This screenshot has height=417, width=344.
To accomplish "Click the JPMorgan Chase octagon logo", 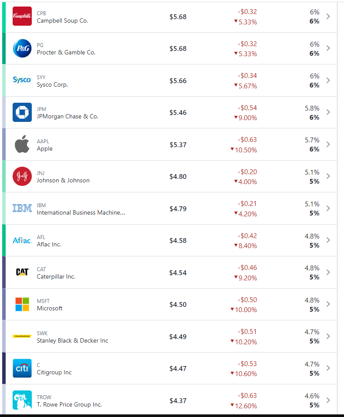I will coord(22,112).
